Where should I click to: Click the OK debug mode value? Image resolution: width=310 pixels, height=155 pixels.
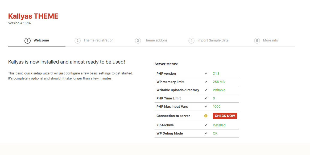coord(215,133)
